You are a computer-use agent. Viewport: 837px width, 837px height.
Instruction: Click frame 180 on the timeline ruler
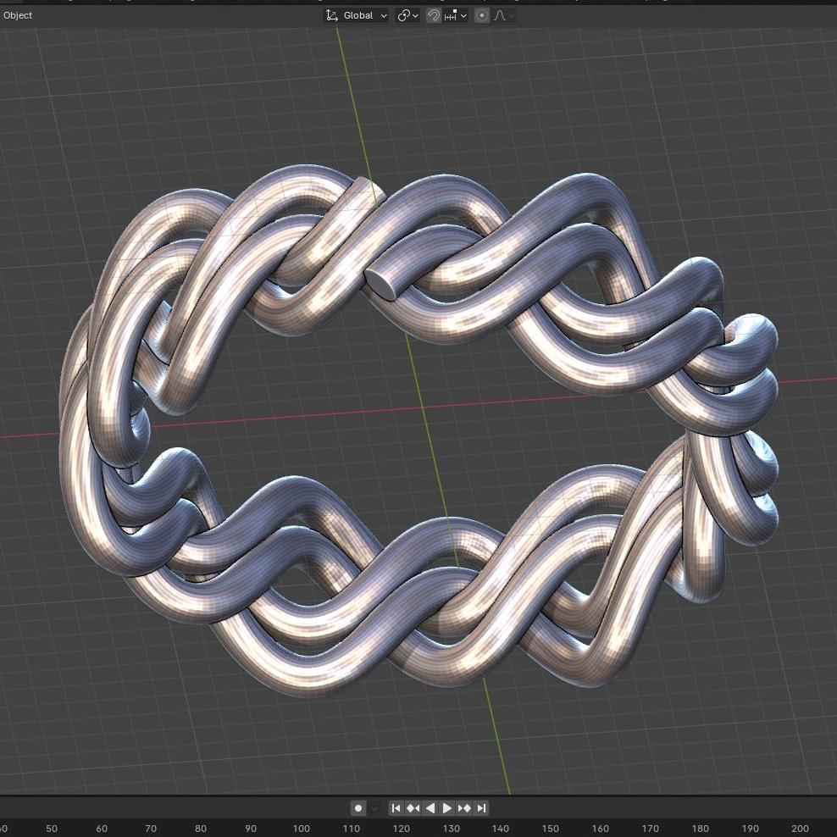click(701, 829)
